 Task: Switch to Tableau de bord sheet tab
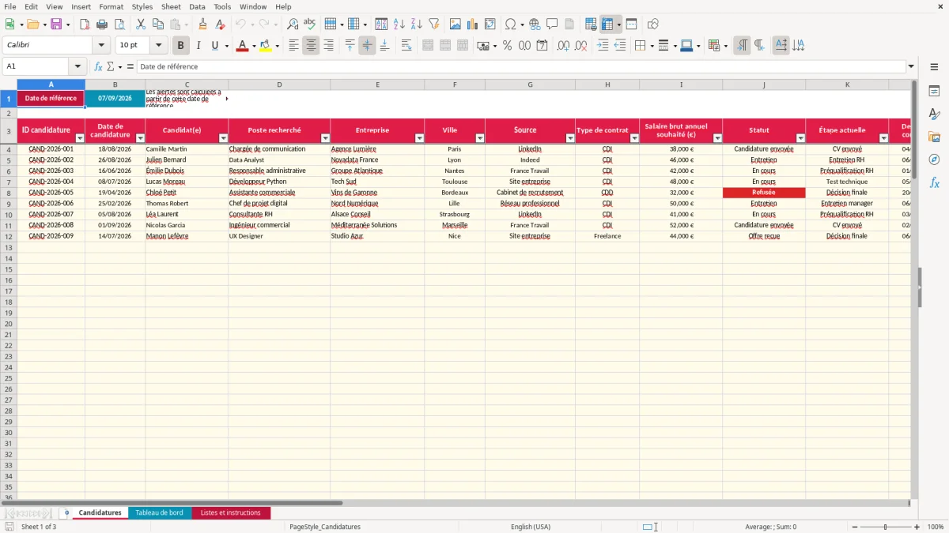[x=159, y=512]
